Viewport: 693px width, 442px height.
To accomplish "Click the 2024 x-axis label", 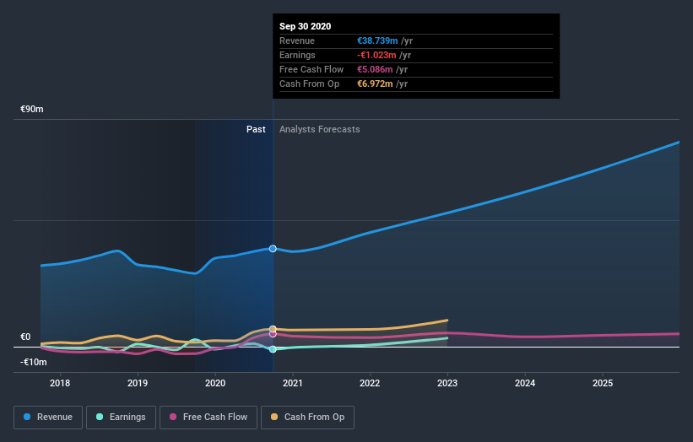I will tap(525, 383).
